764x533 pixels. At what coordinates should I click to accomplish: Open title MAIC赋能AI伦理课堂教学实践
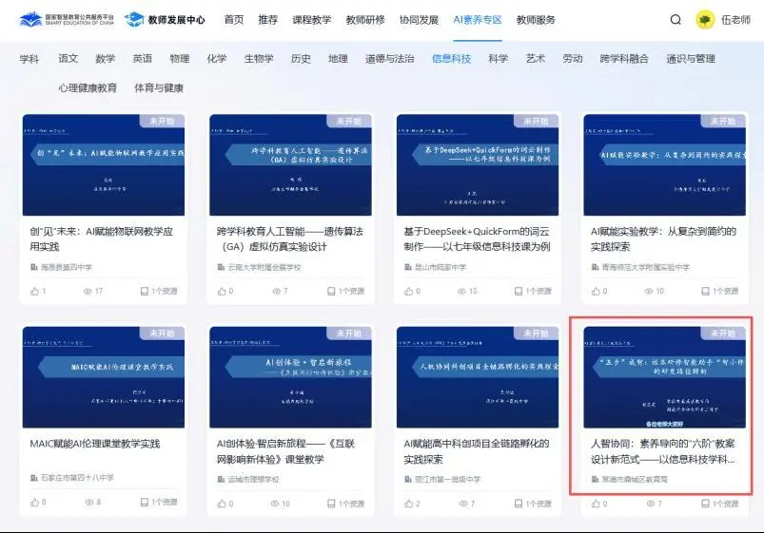tap(95, 444)
